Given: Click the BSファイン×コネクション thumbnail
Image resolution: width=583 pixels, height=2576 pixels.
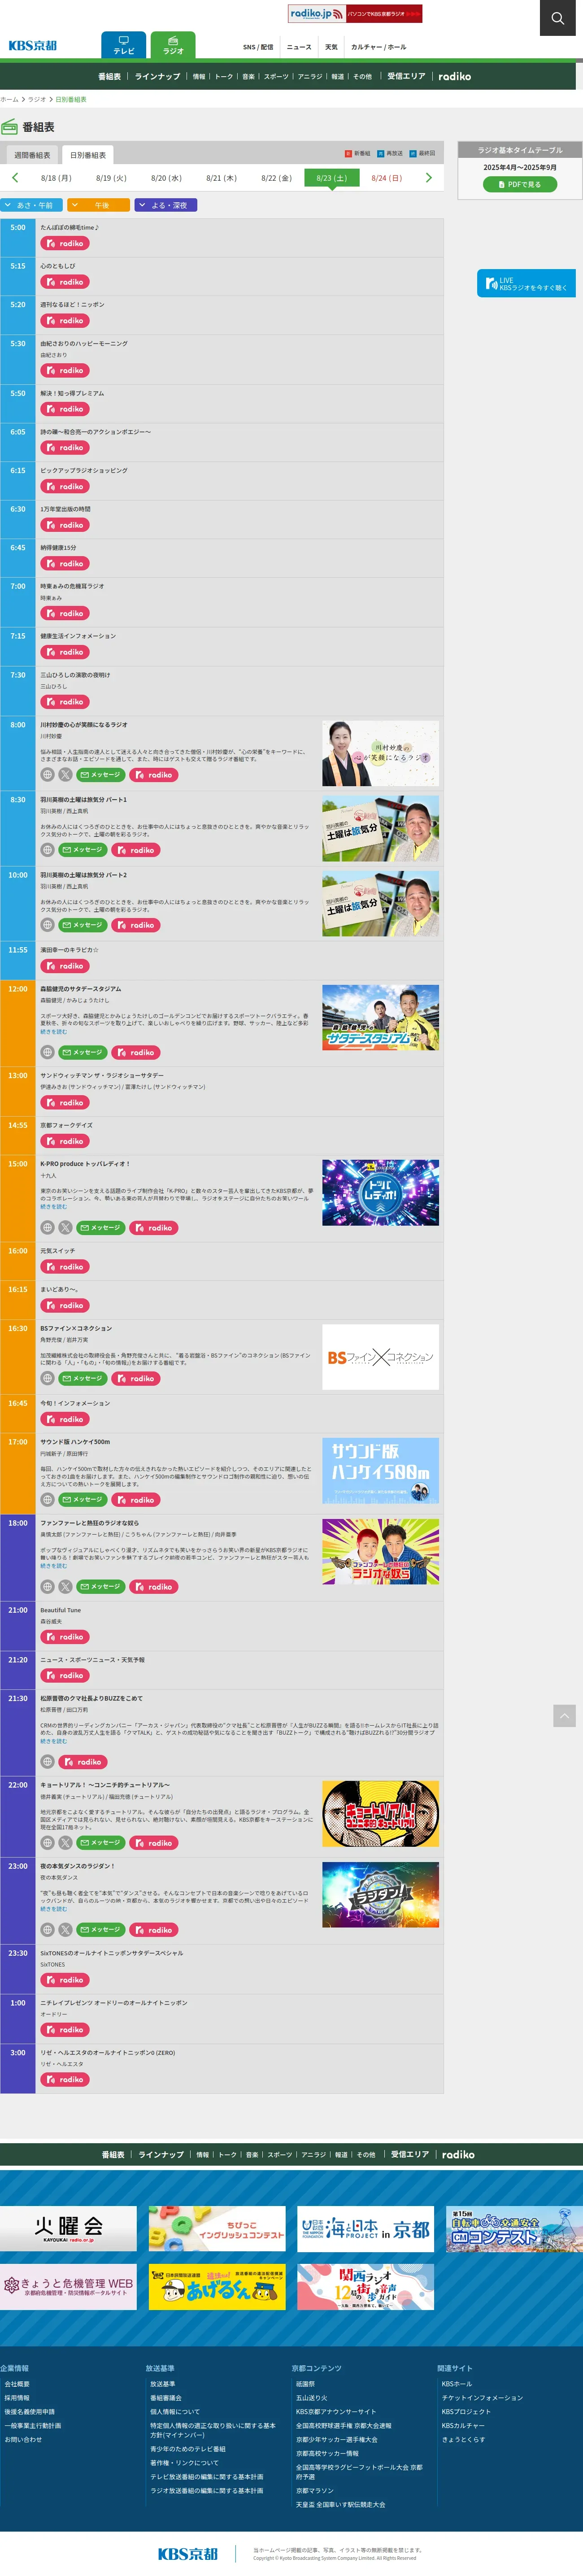Looking at the screenshot, I should point(380,1356).
